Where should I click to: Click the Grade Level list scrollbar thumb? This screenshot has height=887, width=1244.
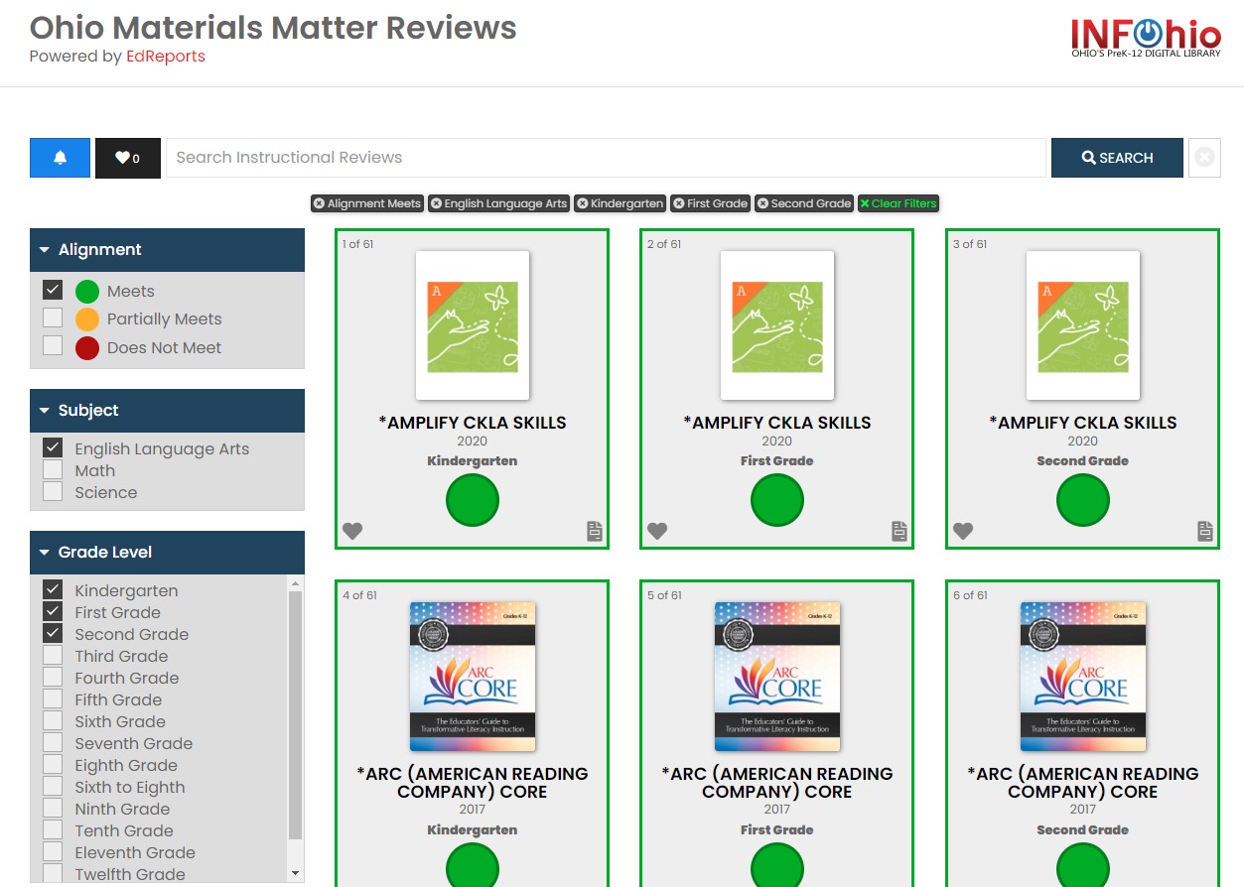point(295,715)
